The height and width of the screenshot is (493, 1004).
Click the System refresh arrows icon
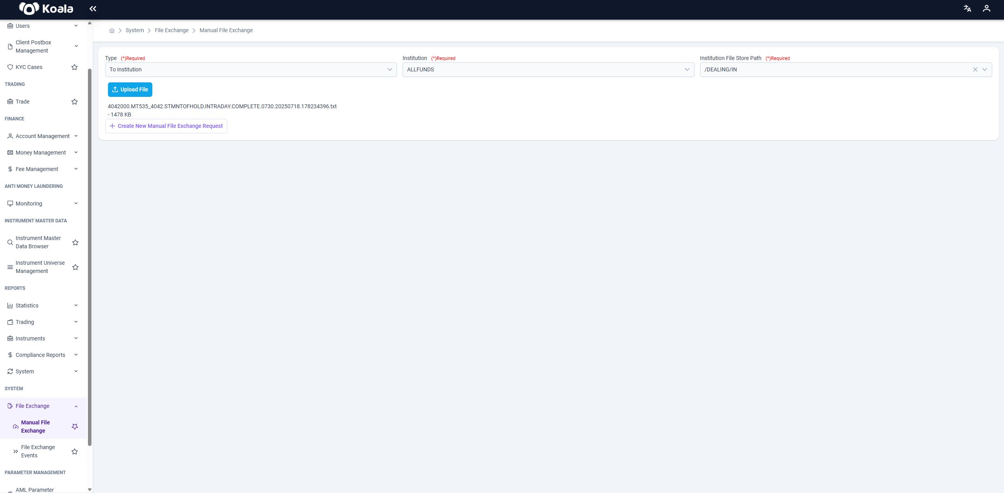coord(10,371)
